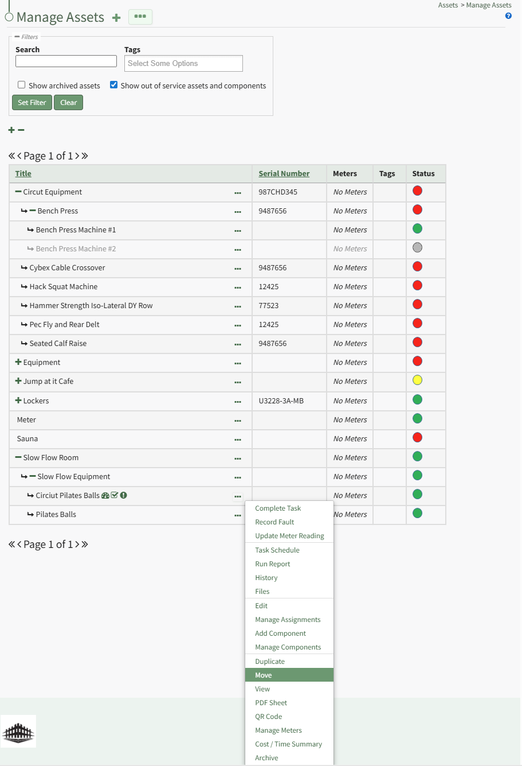Click the alert icon on Circiut Pilates Balls
This screenshot has width=522, height=766.
124,495
